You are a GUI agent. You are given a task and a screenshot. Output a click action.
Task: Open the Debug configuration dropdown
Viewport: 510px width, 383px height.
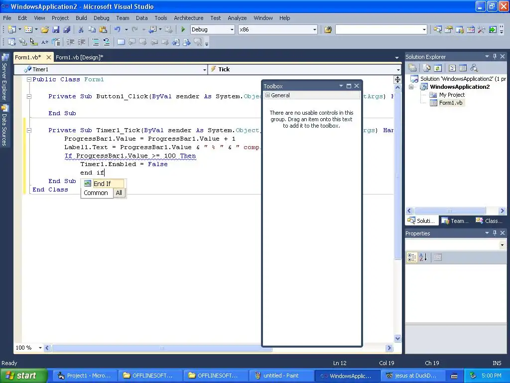[232, 29]
